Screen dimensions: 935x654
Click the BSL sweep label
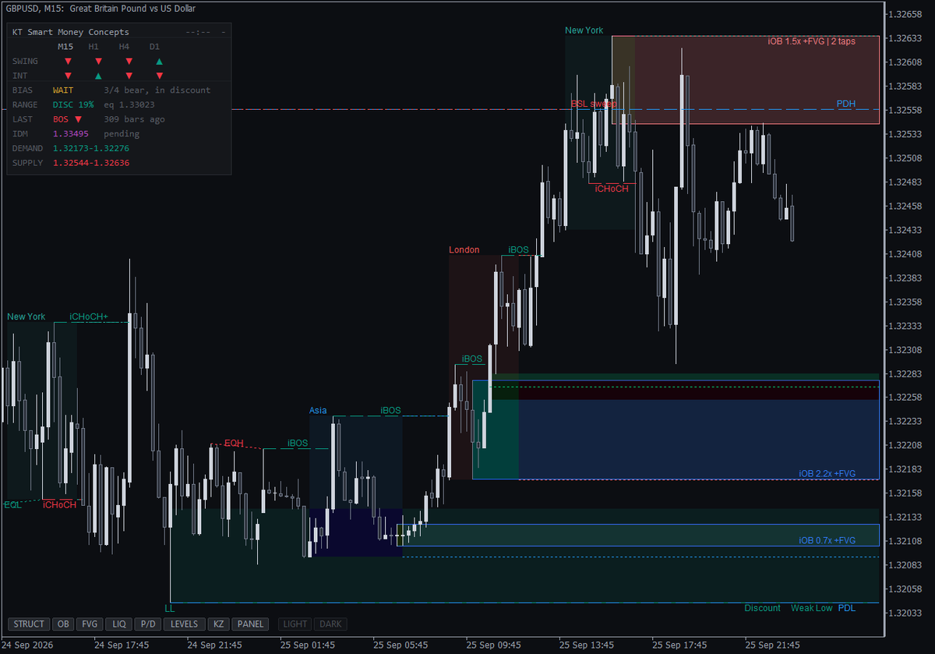pos(594,104)
